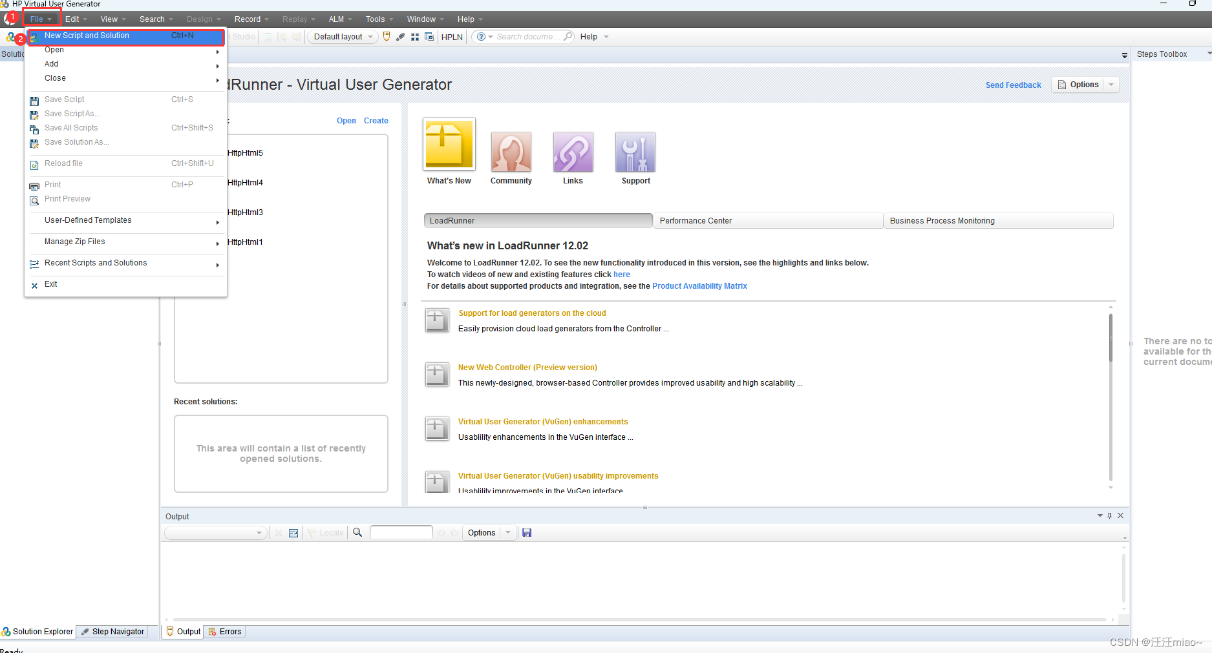Viewport: 1212px width, 653px height.
Task: Open the Links chain icon
Action: tap(573, 152)
